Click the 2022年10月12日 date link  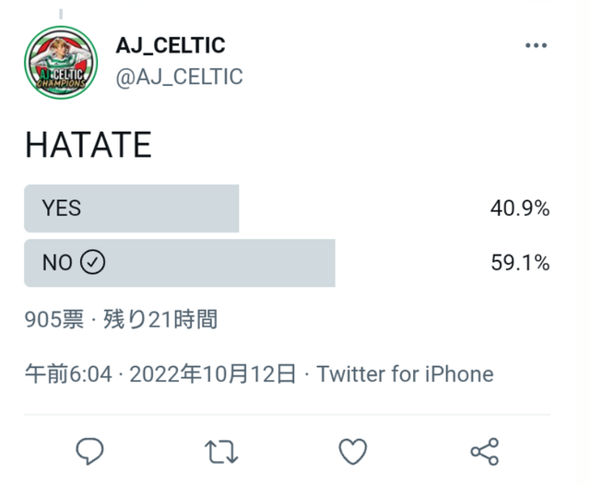[x=213, y=373]
